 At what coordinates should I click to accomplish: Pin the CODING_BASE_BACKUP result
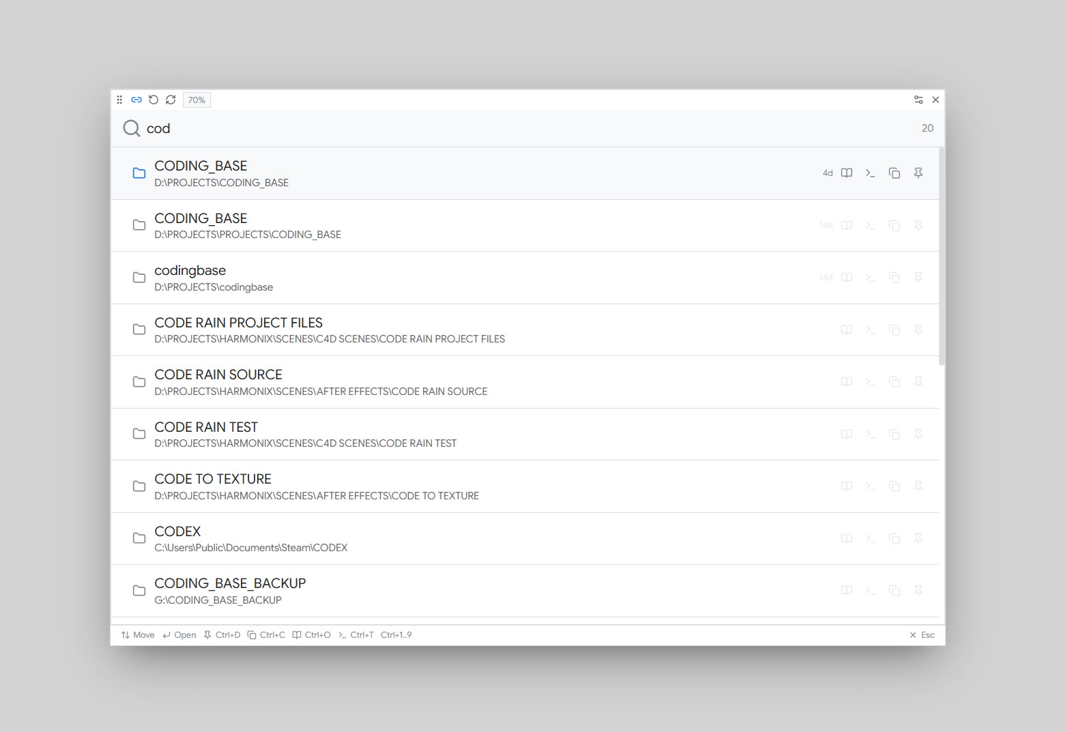tap(918, 590)
